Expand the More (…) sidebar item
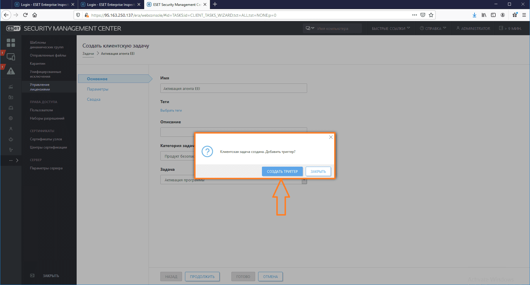This screenshot has width=530, height=285. 11,160
